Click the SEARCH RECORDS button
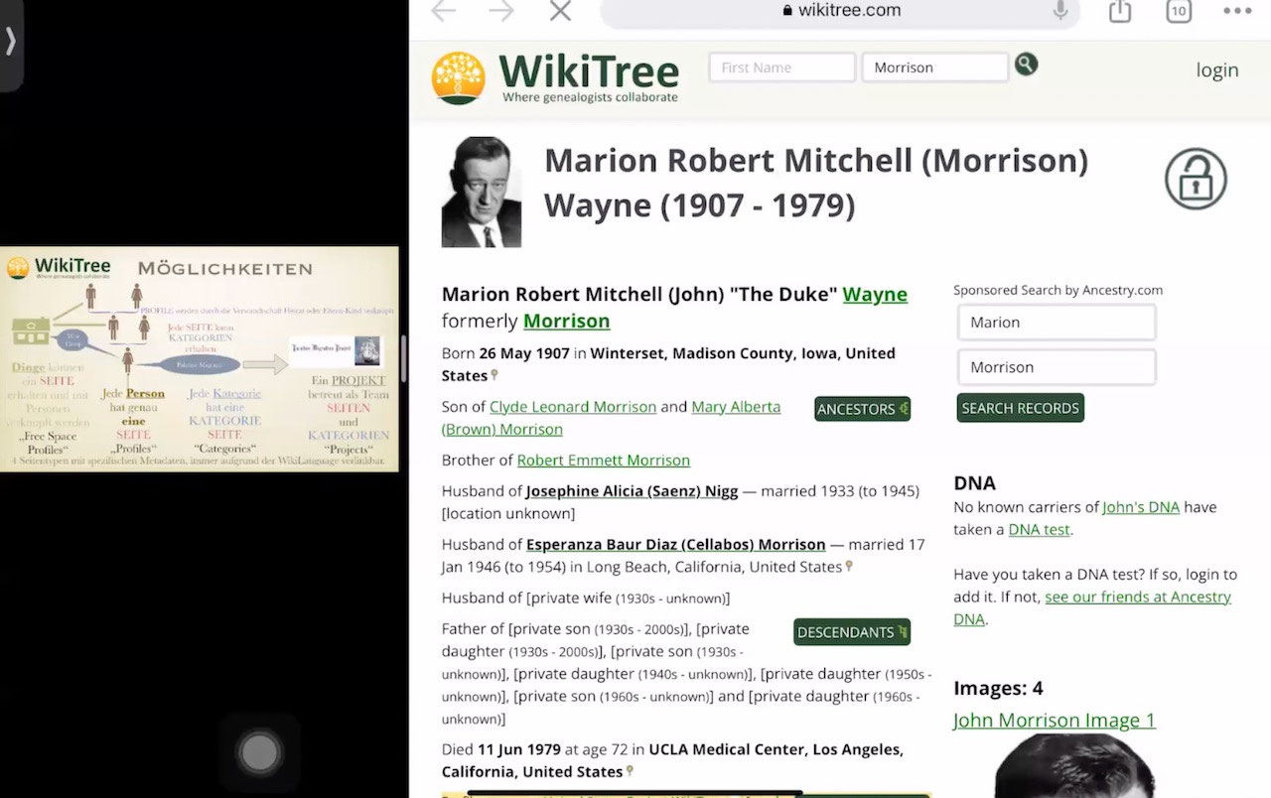This screenshot has width=1271, height=798. point(1020,408)
